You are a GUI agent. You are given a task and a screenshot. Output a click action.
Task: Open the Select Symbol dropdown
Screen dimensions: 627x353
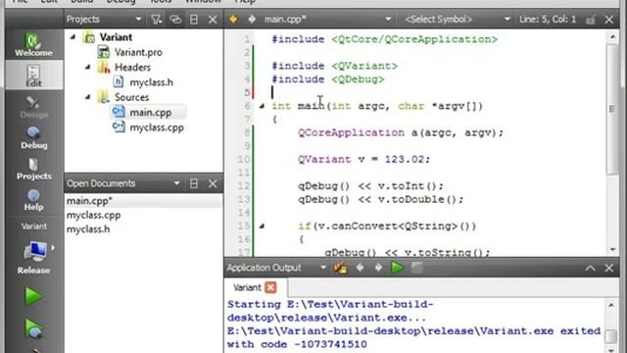tap(457, 20)
